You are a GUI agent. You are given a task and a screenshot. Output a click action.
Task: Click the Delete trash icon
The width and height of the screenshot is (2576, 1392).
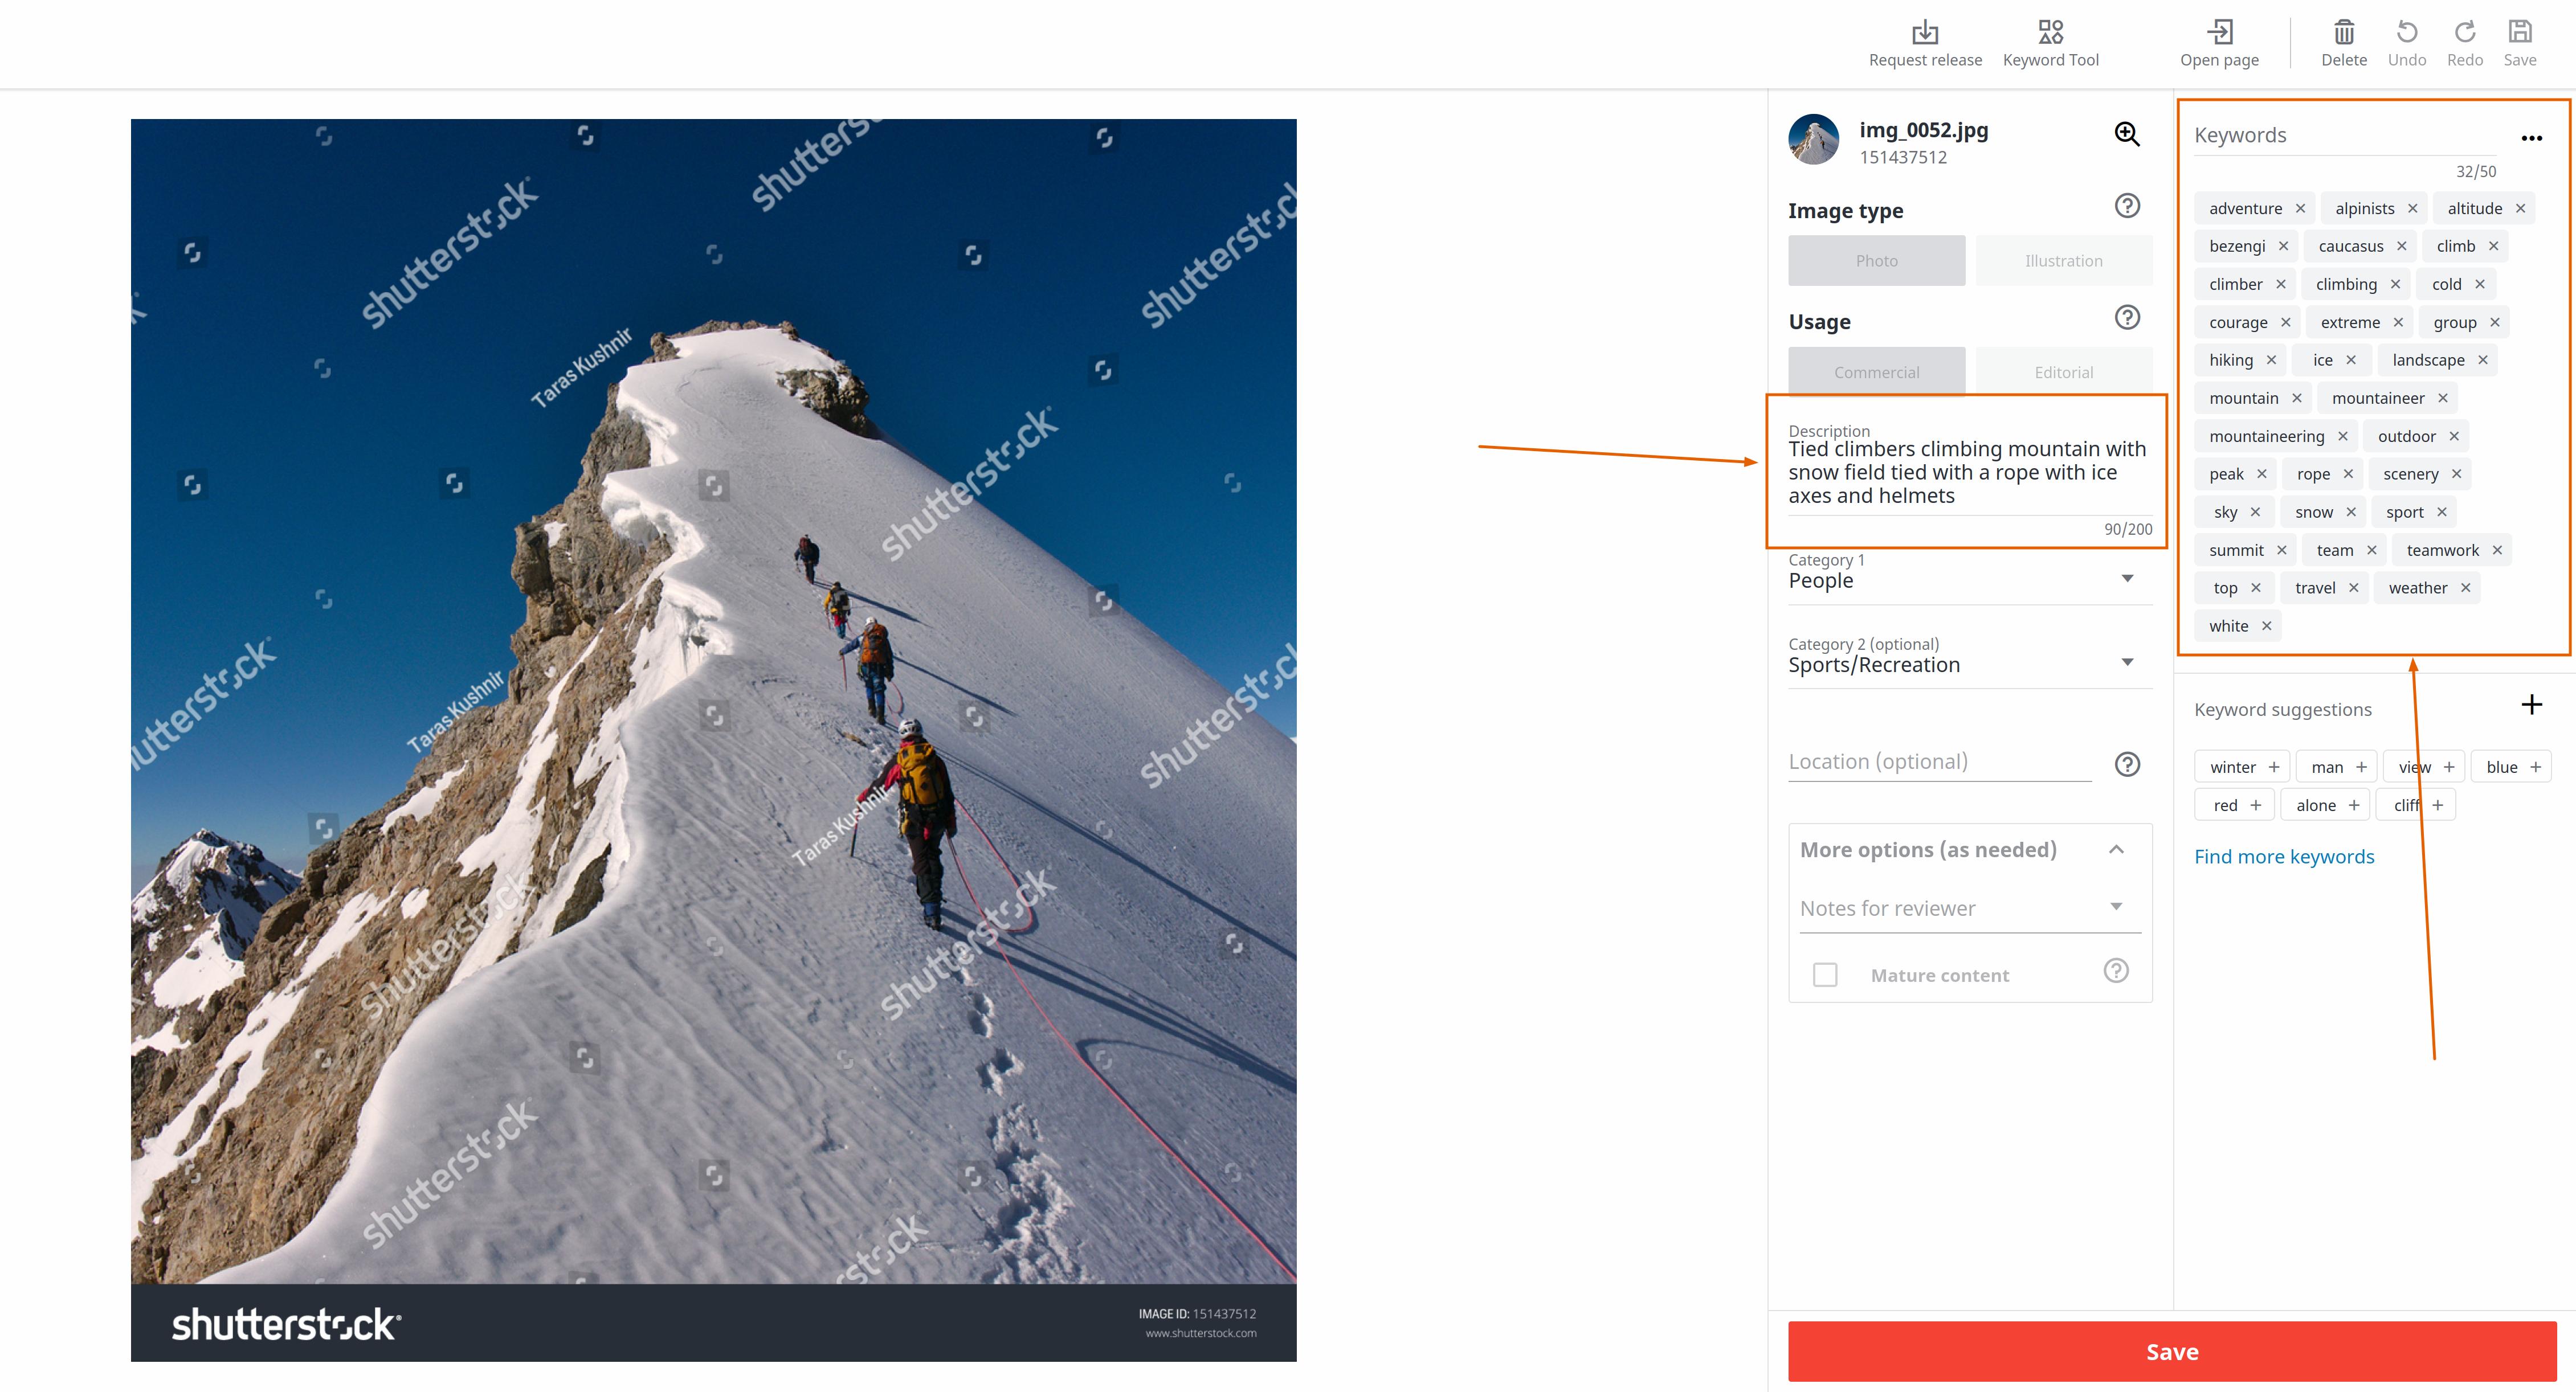coord(2343,33)
